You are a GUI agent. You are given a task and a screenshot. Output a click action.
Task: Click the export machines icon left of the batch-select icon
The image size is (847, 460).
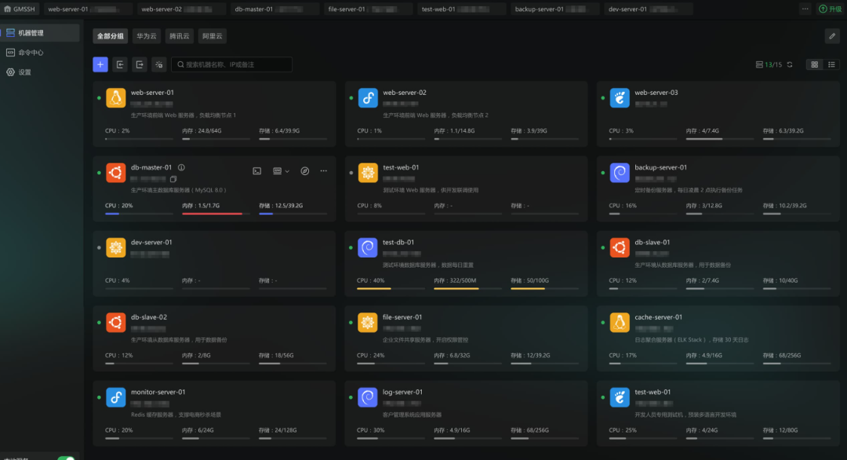(140, 64)
